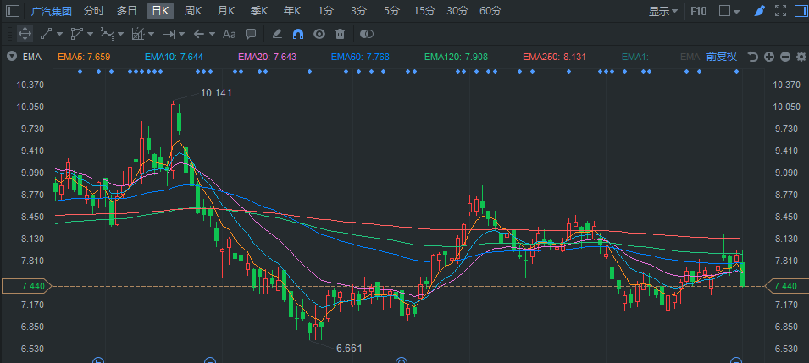Image resolution: width=809 pixels, height=363 pixels.
Task: Select the Aa text annotation tool
Action: click(x=229, y=34)
